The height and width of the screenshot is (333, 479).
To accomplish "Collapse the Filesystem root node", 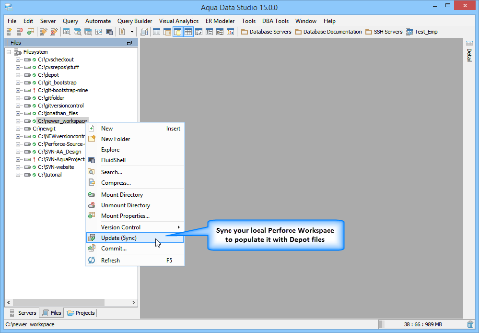I will (9, 52).
